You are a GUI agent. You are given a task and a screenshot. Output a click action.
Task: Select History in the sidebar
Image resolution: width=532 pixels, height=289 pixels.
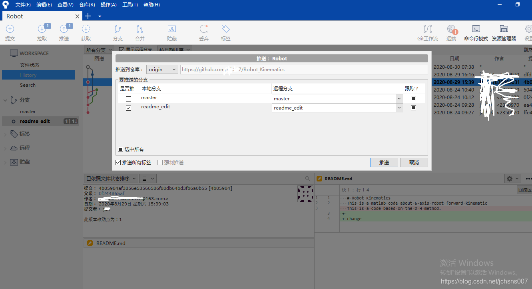coord(38,75)
